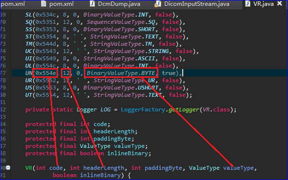Click the getLogger method call
The height and width of the screenshot is (180, 288).
[x=184, y=109]
